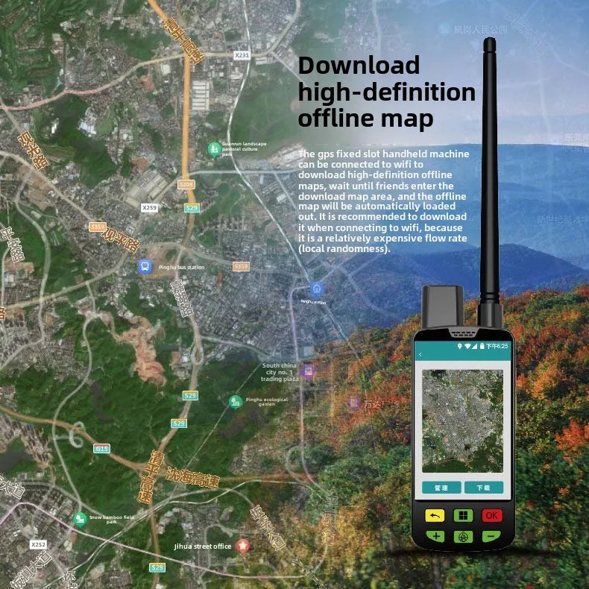The width and height of the screenshot is (589, 589).
Task: Tap the cellular signal icon on device
Action: pos(475,346)
